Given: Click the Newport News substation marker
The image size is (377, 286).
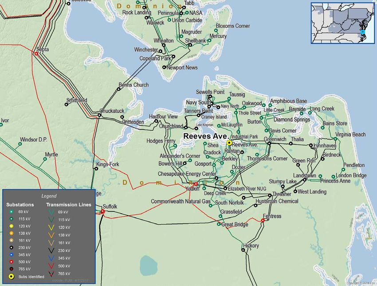Looking at the screenshot, I should 164,67.
